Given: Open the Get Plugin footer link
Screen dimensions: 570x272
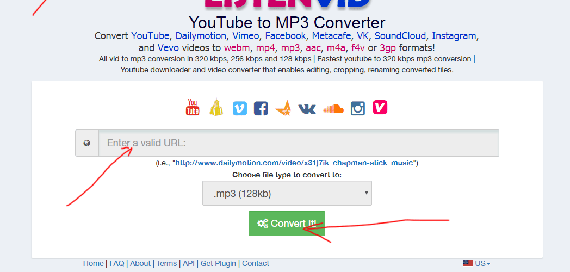Looking at the screenshot, I should click(218, 263).
